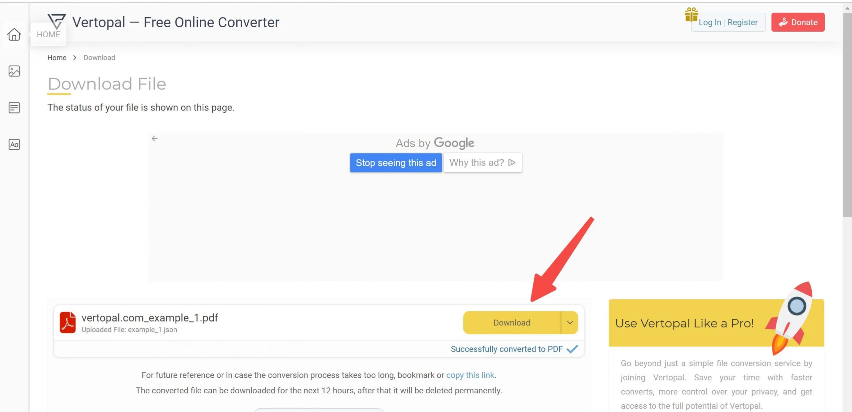The height and width of the screenshot is (412, 852).
Task: Click the Home breadcrumb link
Action: pos(57,58)
